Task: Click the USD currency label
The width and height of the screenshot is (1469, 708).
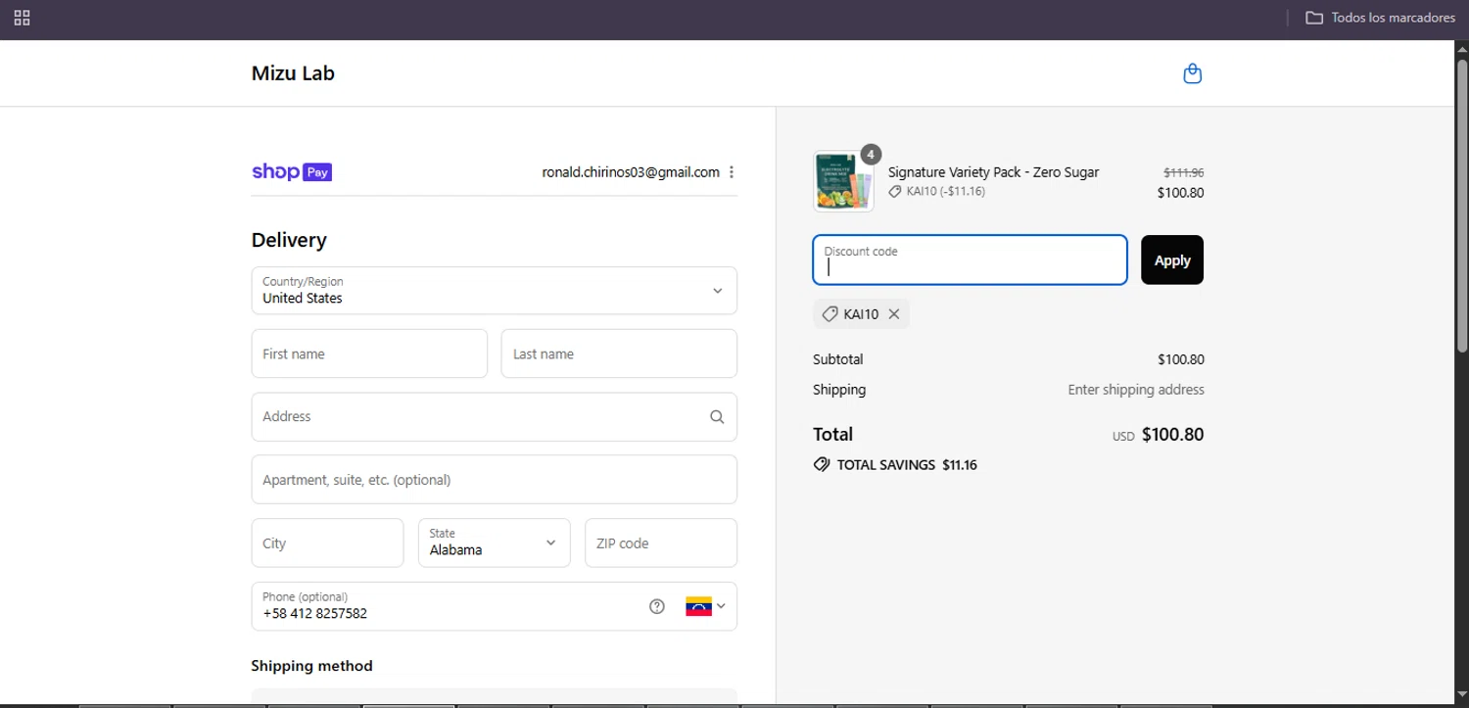Action: click(1123, 437)
